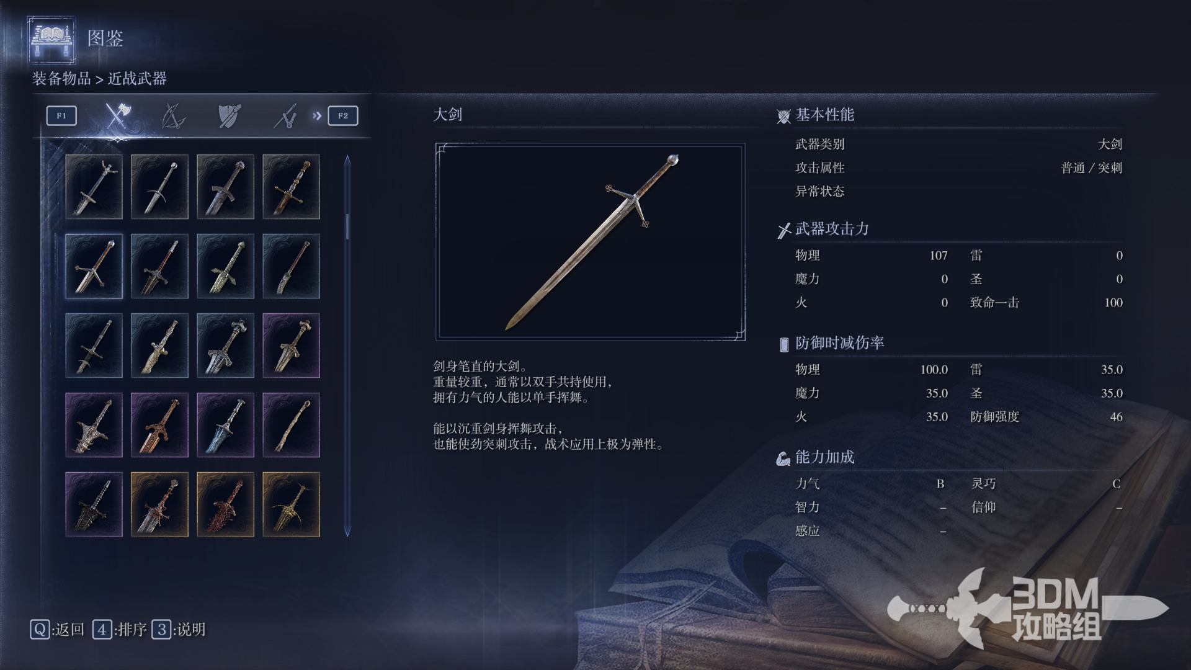This screenshot has height=670, width=1191.
Task: Pick the red bloody sword in bottom row
Action: click(x=225, y=504)
